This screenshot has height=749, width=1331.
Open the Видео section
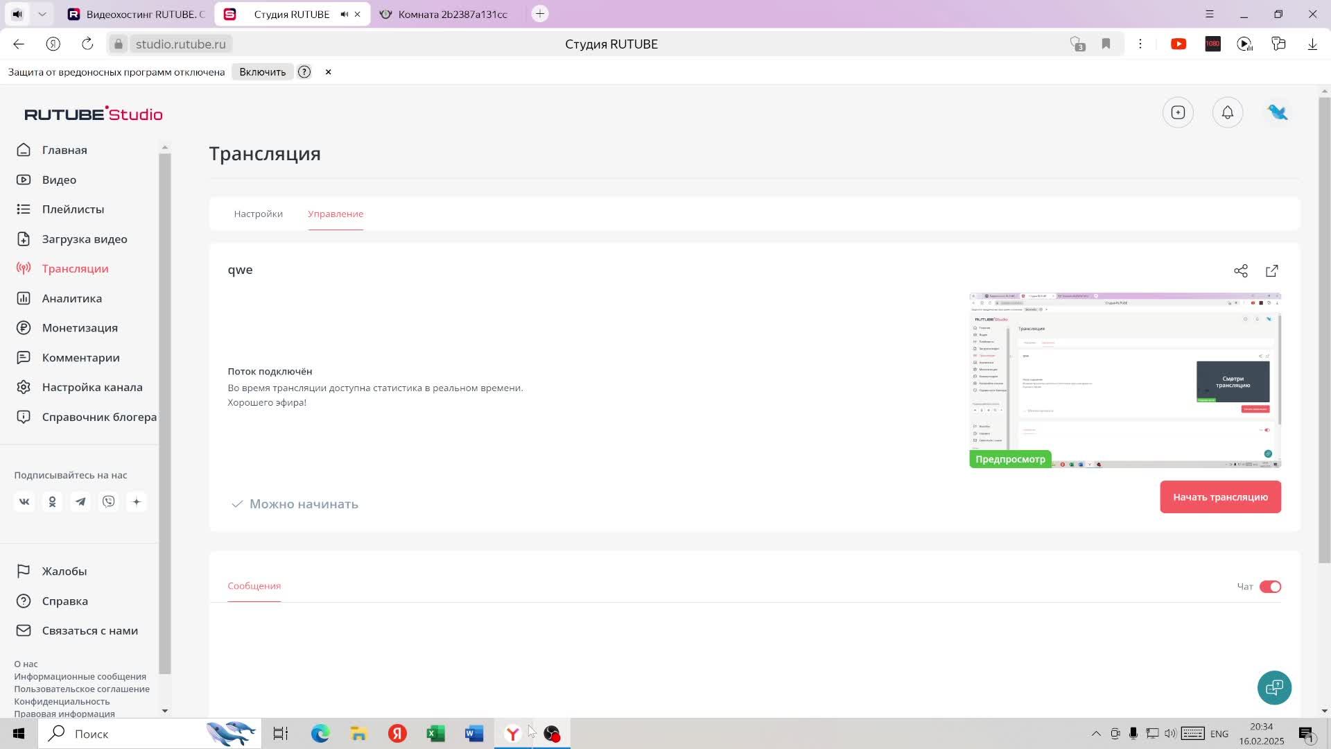[x=59, y=180]
